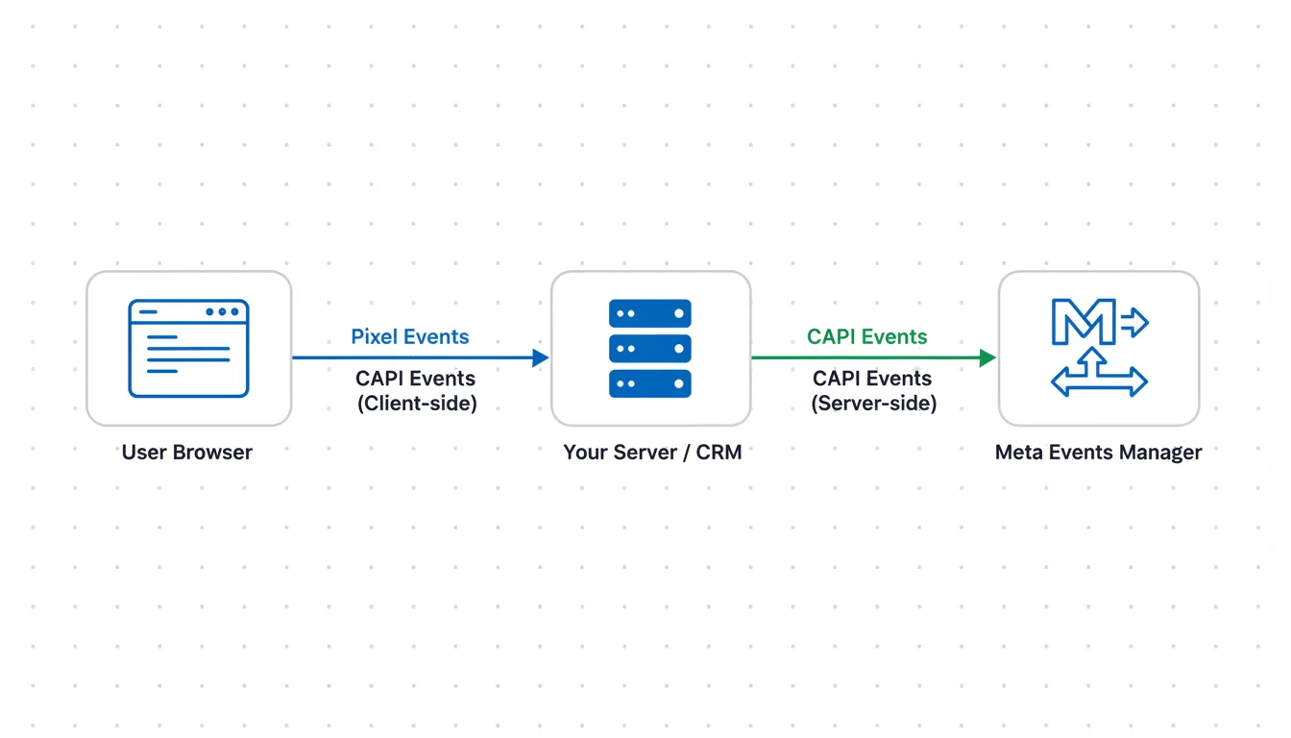Select the top unit of the server stack icon
The width and height of the screenshot is (1291, 738).
pyautogui.click(x=650, y=313)
